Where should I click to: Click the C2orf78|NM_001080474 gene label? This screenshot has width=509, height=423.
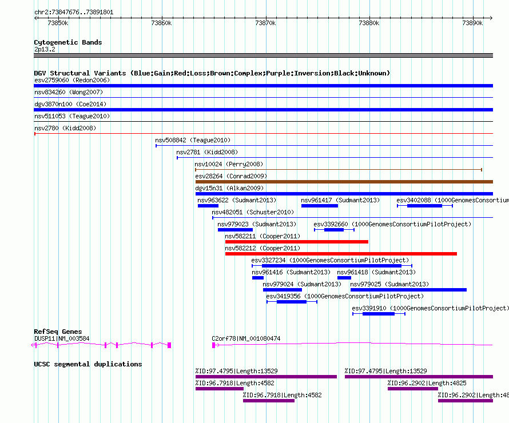click(x=246, y=338)
